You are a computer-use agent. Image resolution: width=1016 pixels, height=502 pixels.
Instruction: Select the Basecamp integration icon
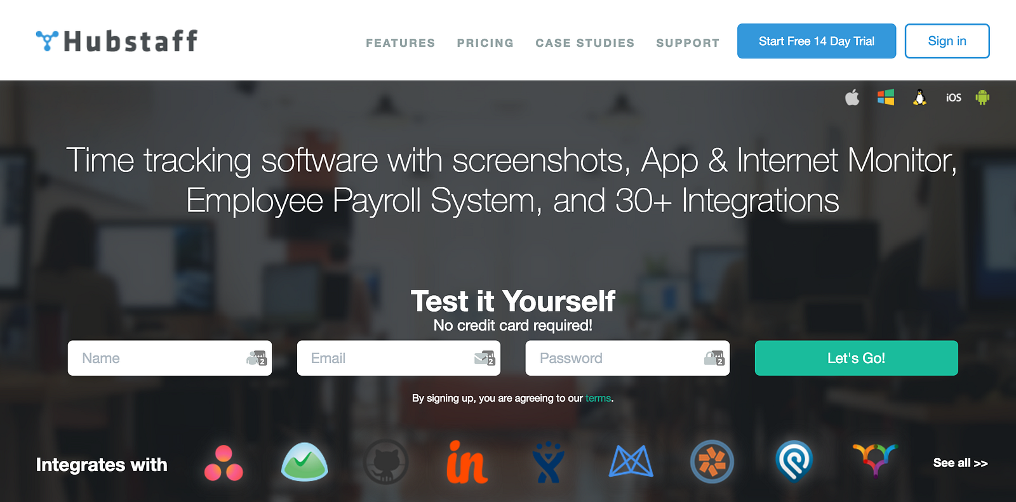pyautogui.click(x=305, y=461)
